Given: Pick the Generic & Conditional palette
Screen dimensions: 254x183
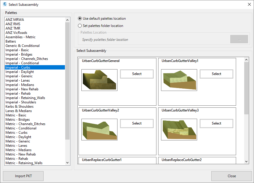Looking at the screenshot, I should 35,46.
